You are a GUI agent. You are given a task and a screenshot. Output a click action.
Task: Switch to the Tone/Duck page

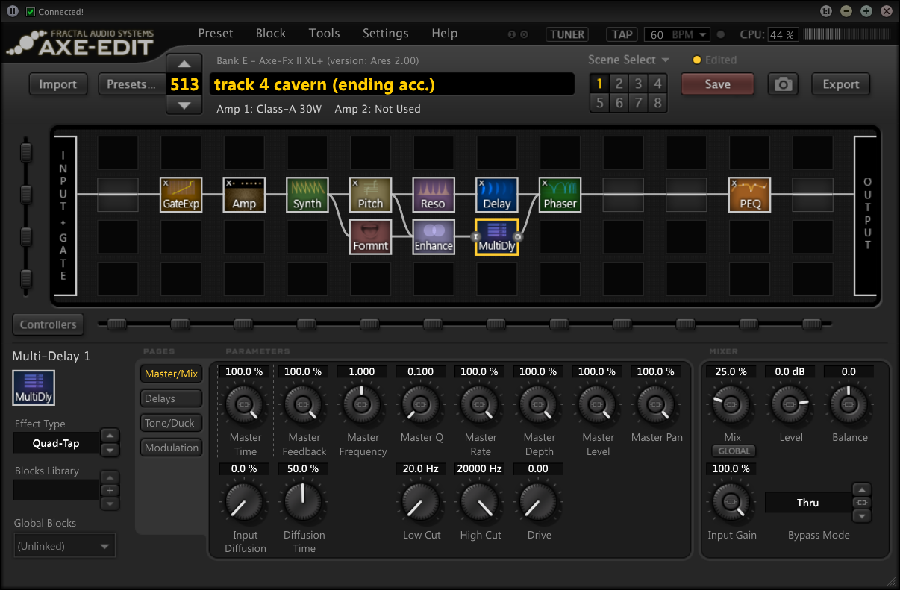click(171, 423)
